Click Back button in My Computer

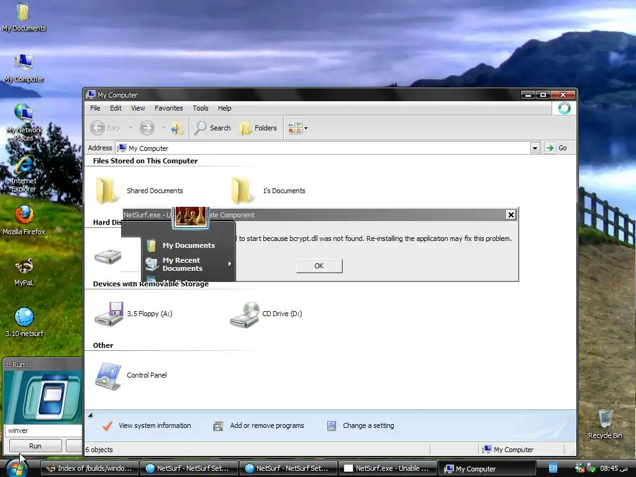pyautogui.click(x=106, y=128)
